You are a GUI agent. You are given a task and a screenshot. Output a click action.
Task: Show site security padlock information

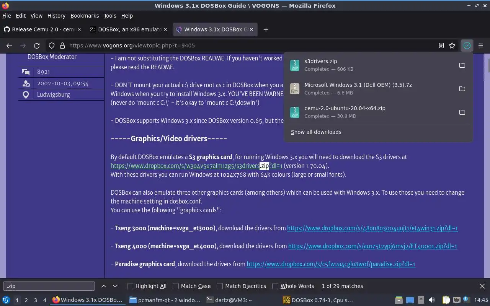click(x=62, y=46)
